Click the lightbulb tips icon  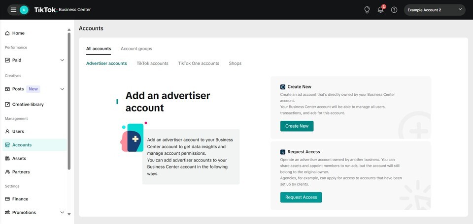click(367, 10)
